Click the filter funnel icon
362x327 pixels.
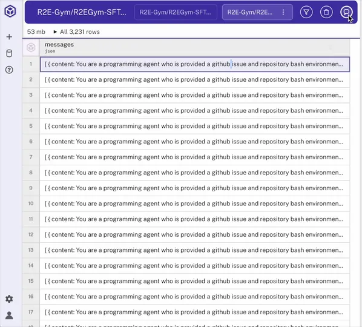[x=306, y=12]
